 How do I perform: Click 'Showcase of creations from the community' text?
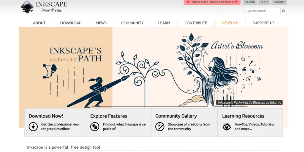coord(189,126)
